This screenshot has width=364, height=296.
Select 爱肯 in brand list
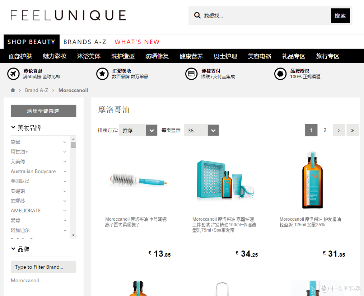[15, 220]
